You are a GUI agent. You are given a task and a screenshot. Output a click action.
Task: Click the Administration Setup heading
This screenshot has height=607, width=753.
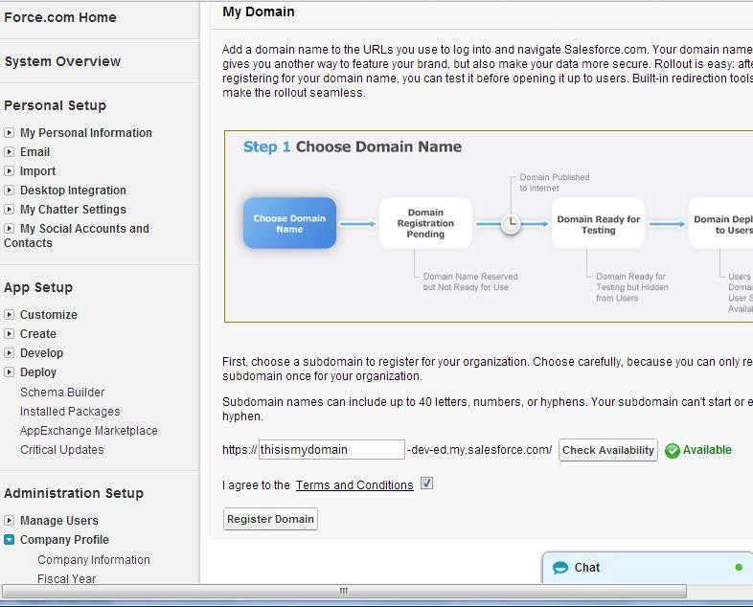point(74,493)
